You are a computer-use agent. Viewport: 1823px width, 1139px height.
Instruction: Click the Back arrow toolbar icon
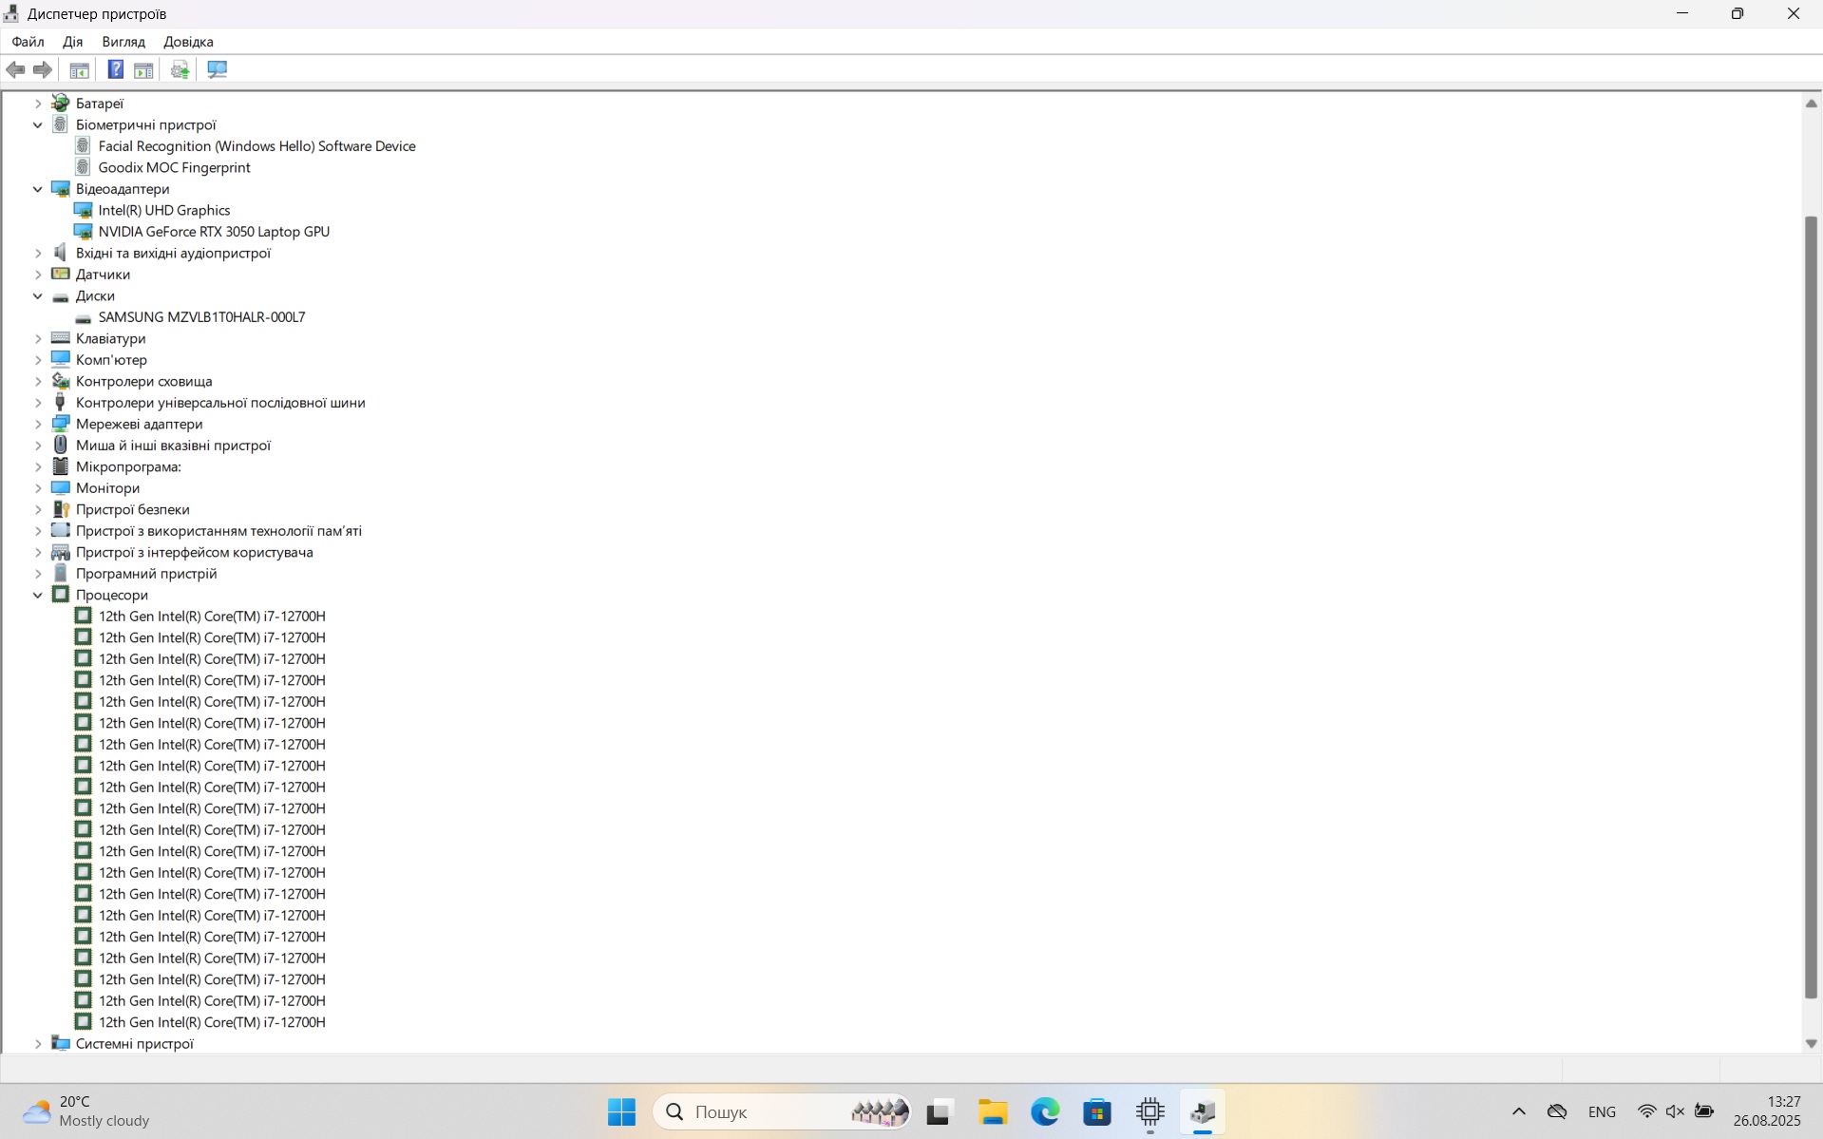[15, 69]
